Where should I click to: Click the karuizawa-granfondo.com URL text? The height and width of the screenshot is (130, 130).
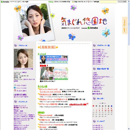56,107
